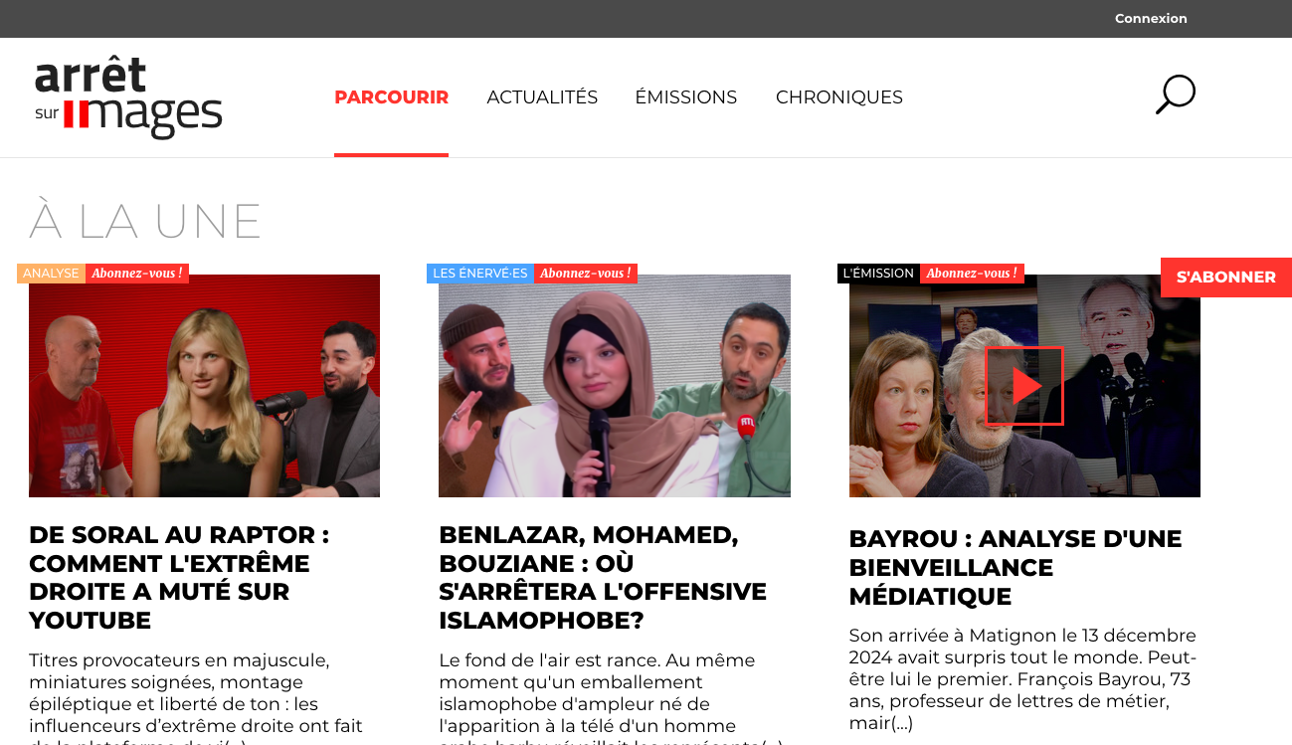Open the magnifying glass search icon
The height and width of the screenshot is (745, 1292).
pos(1175,94)
